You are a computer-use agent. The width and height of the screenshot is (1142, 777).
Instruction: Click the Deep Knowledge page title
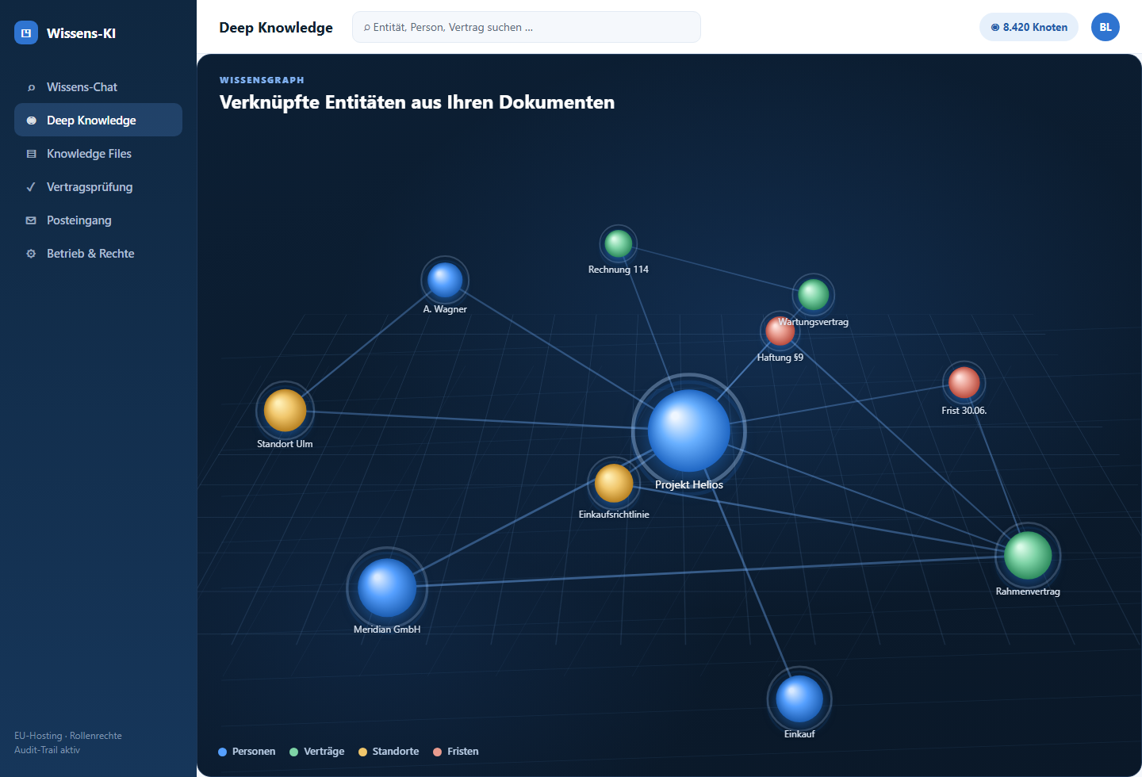276,28
